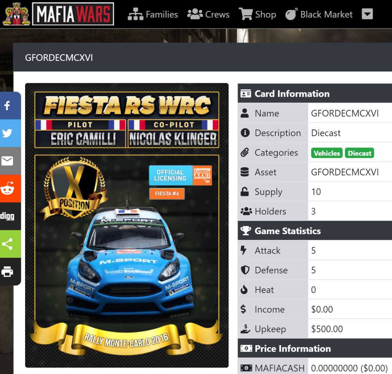Image resolution: width=392 pixels, height=374 pixels.
Task: Go to the Shop page
Action: pos(258,14)
